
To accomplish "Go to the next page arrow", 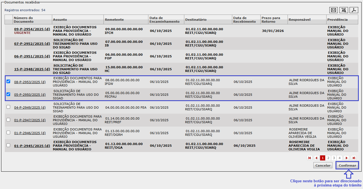I will click(346, 158).
